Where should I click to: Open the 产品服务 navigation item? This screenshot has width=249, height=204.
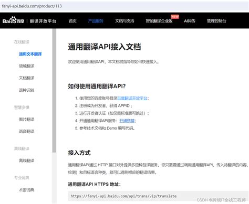(x=96, y=21)
